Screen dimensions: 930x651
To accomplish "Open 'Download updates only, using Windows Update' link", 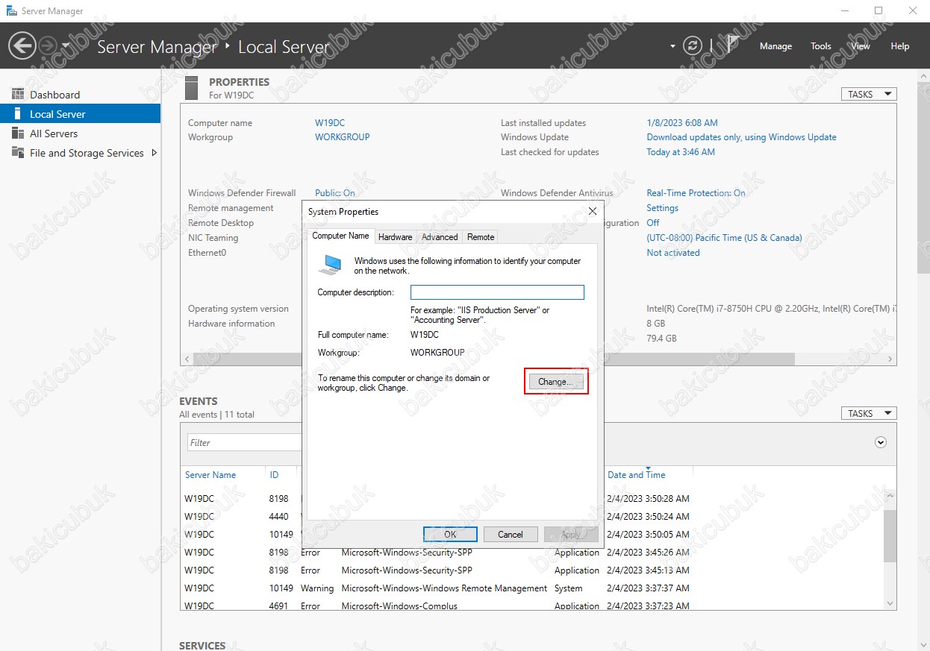I will [x=741, y=137].
